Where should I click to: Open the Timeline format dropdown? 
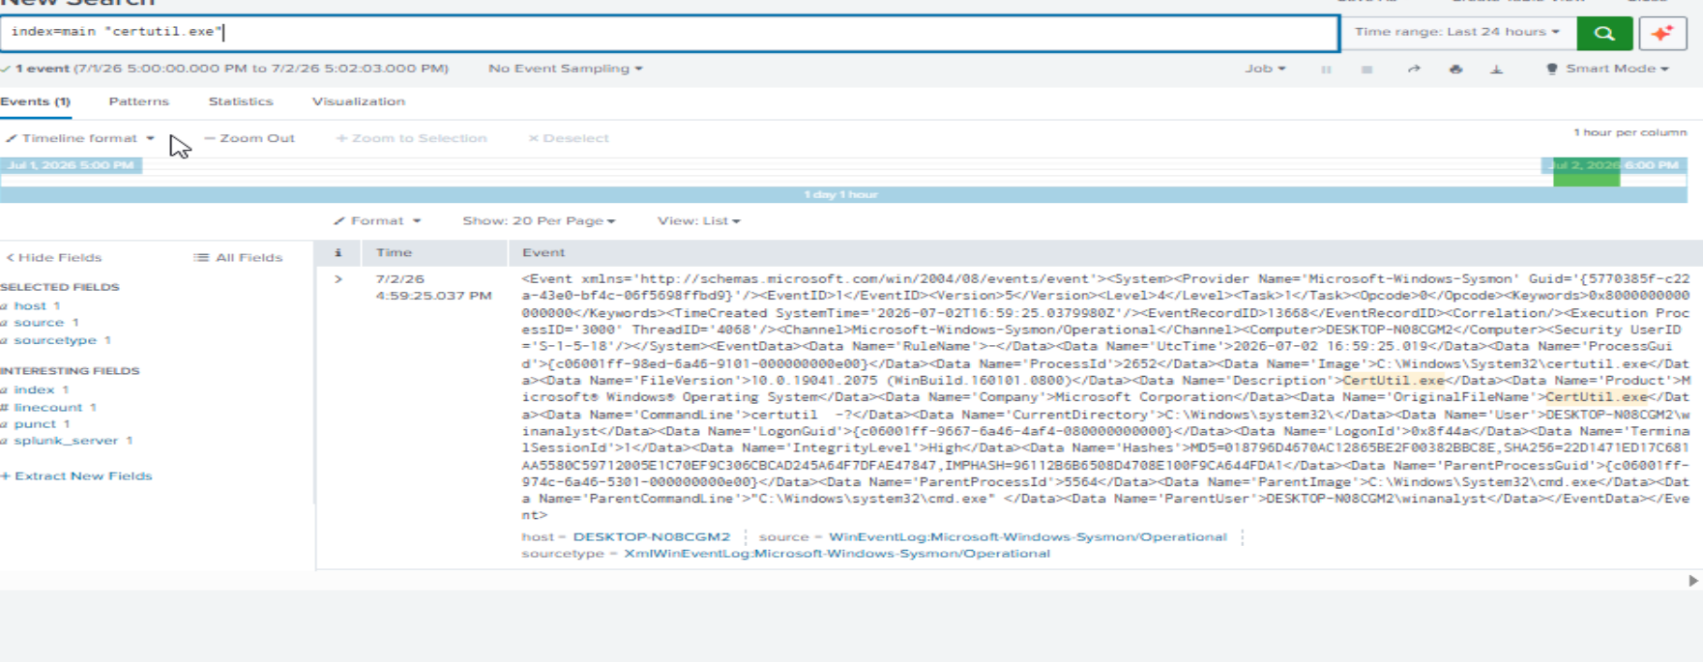[x=80, y=138]
